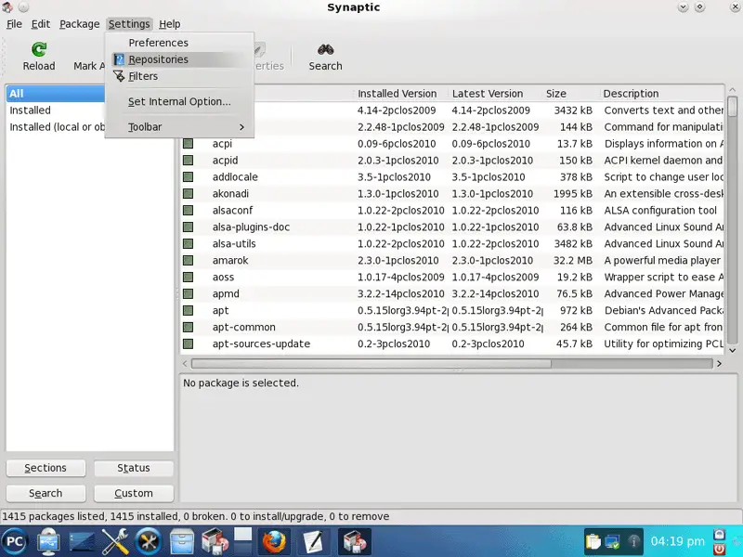The image size is (743, 557).
Task: Click the Search button in left pane
Action: (x=46, y=494)
